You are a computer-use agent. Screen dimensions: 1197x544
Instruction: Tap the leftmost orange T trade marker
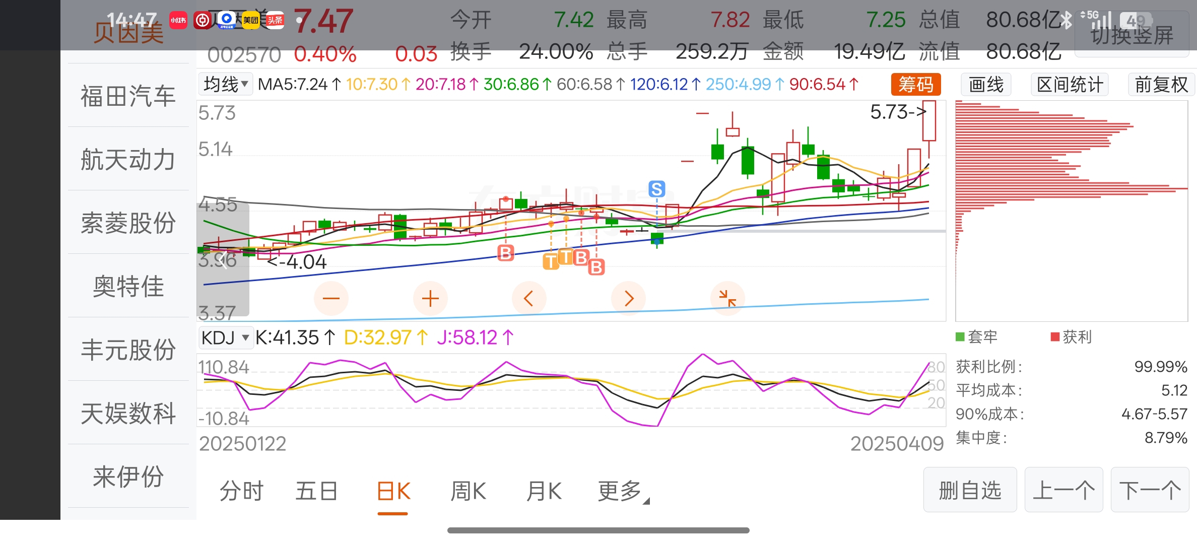[x=551, y=261]
